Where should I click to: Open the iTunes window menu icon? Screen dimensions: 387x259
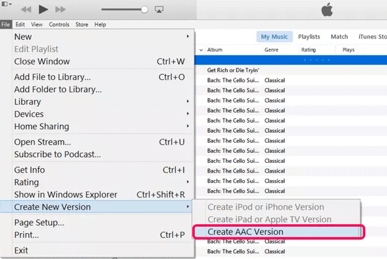point(6,4)
